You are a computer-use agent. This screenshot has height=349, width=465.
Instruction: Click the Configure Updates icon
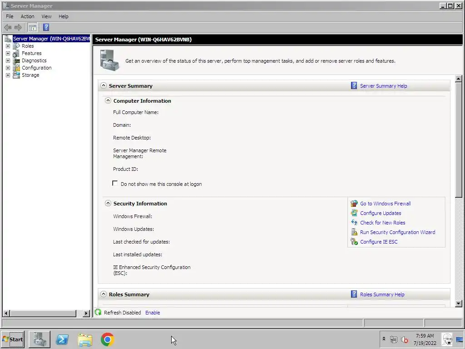coord(354,213)
